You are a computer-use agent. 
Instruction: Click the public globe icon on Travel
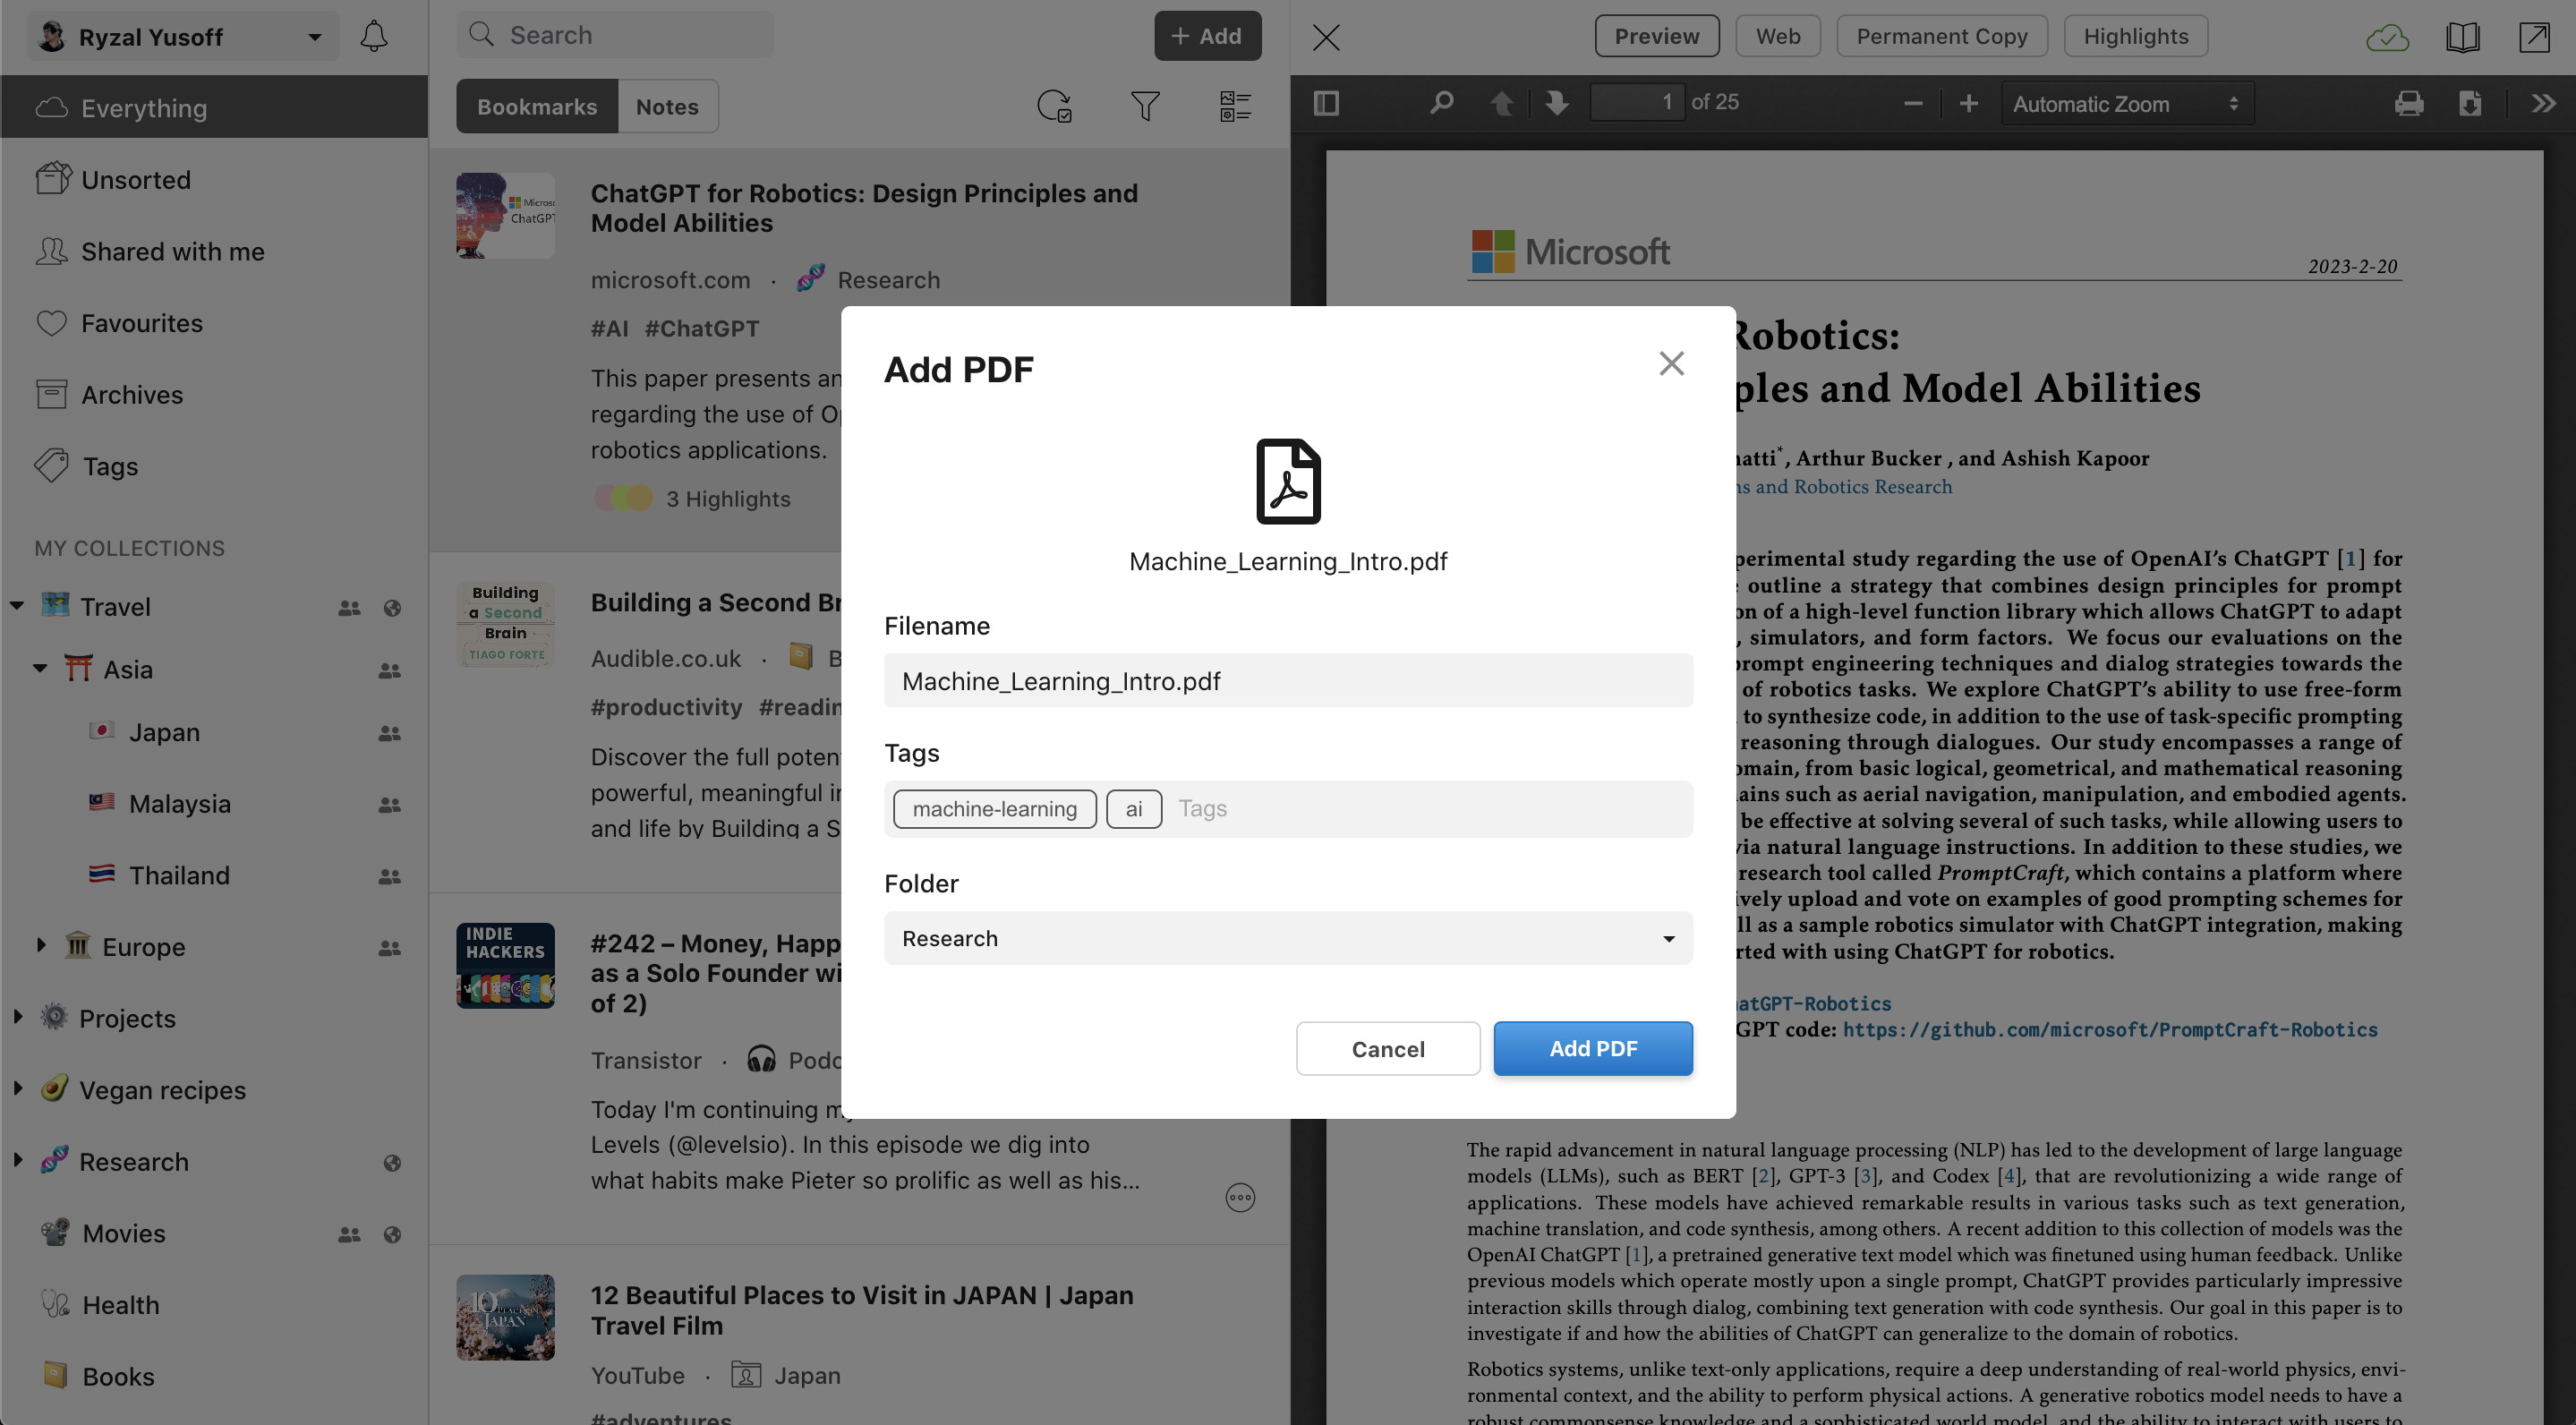click(x=392, y=607)
